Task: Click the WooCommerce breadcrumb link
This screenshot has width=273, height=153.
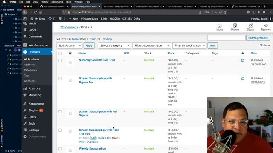Action: click(69, 27)
